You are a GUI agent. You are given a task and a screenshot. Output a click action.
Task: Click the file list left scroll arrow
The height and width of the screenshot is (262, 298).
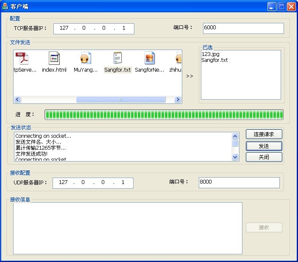coord(17,100)
